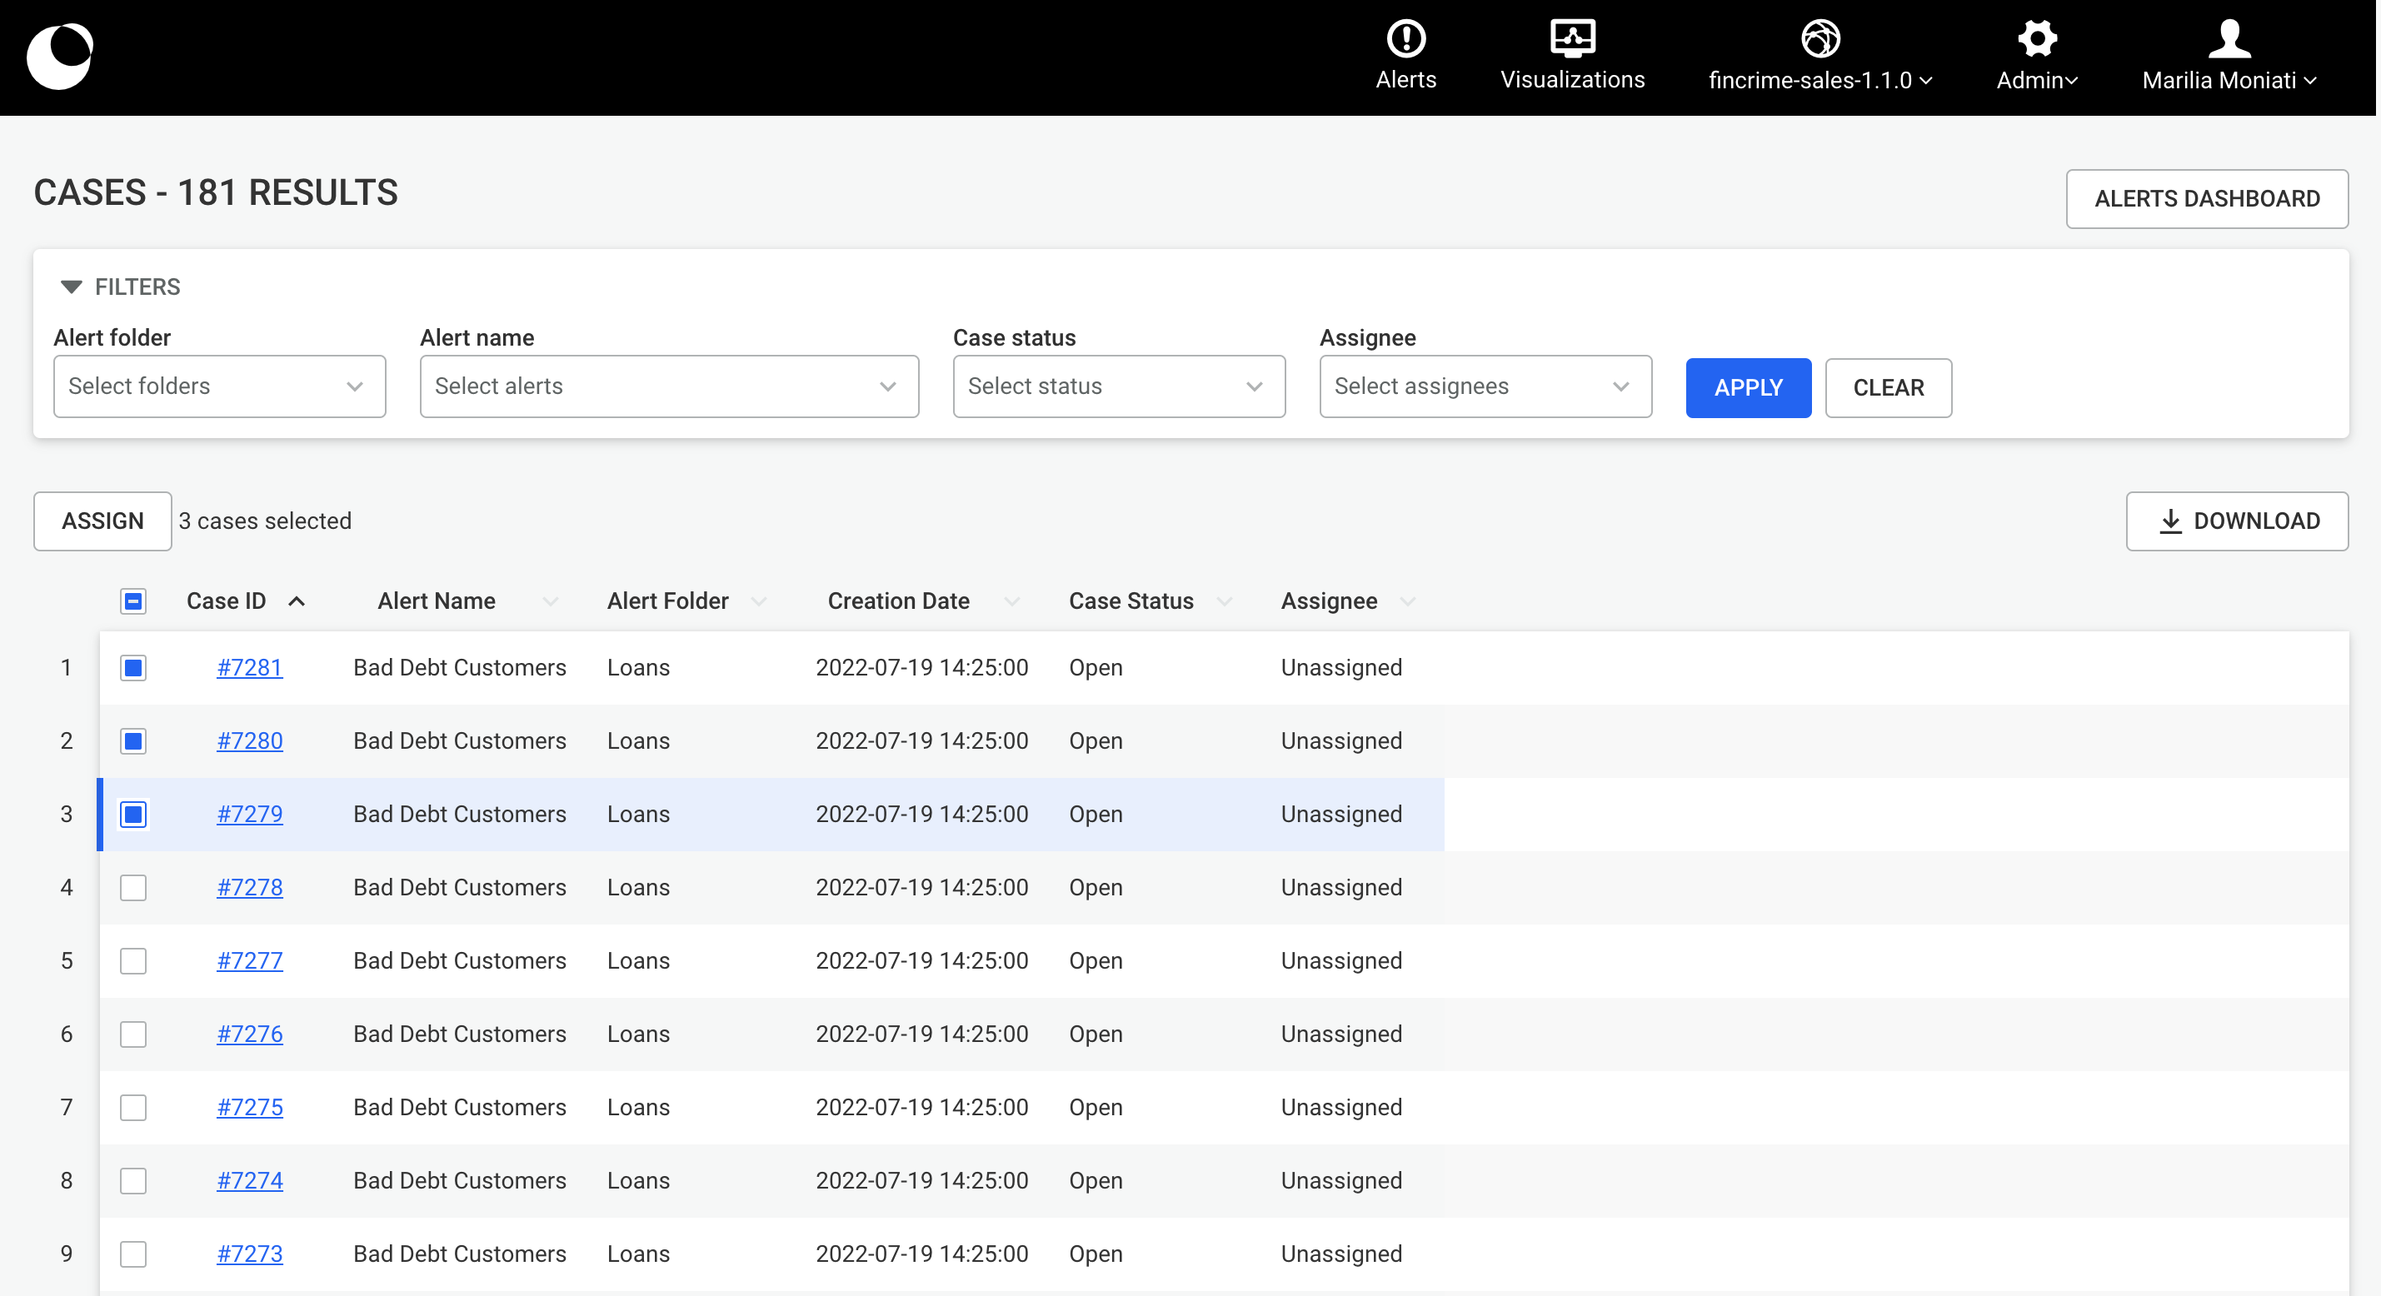2381x1296 pixels.
Task: Open the Select assignees combo box
Action: (1484, 386)
